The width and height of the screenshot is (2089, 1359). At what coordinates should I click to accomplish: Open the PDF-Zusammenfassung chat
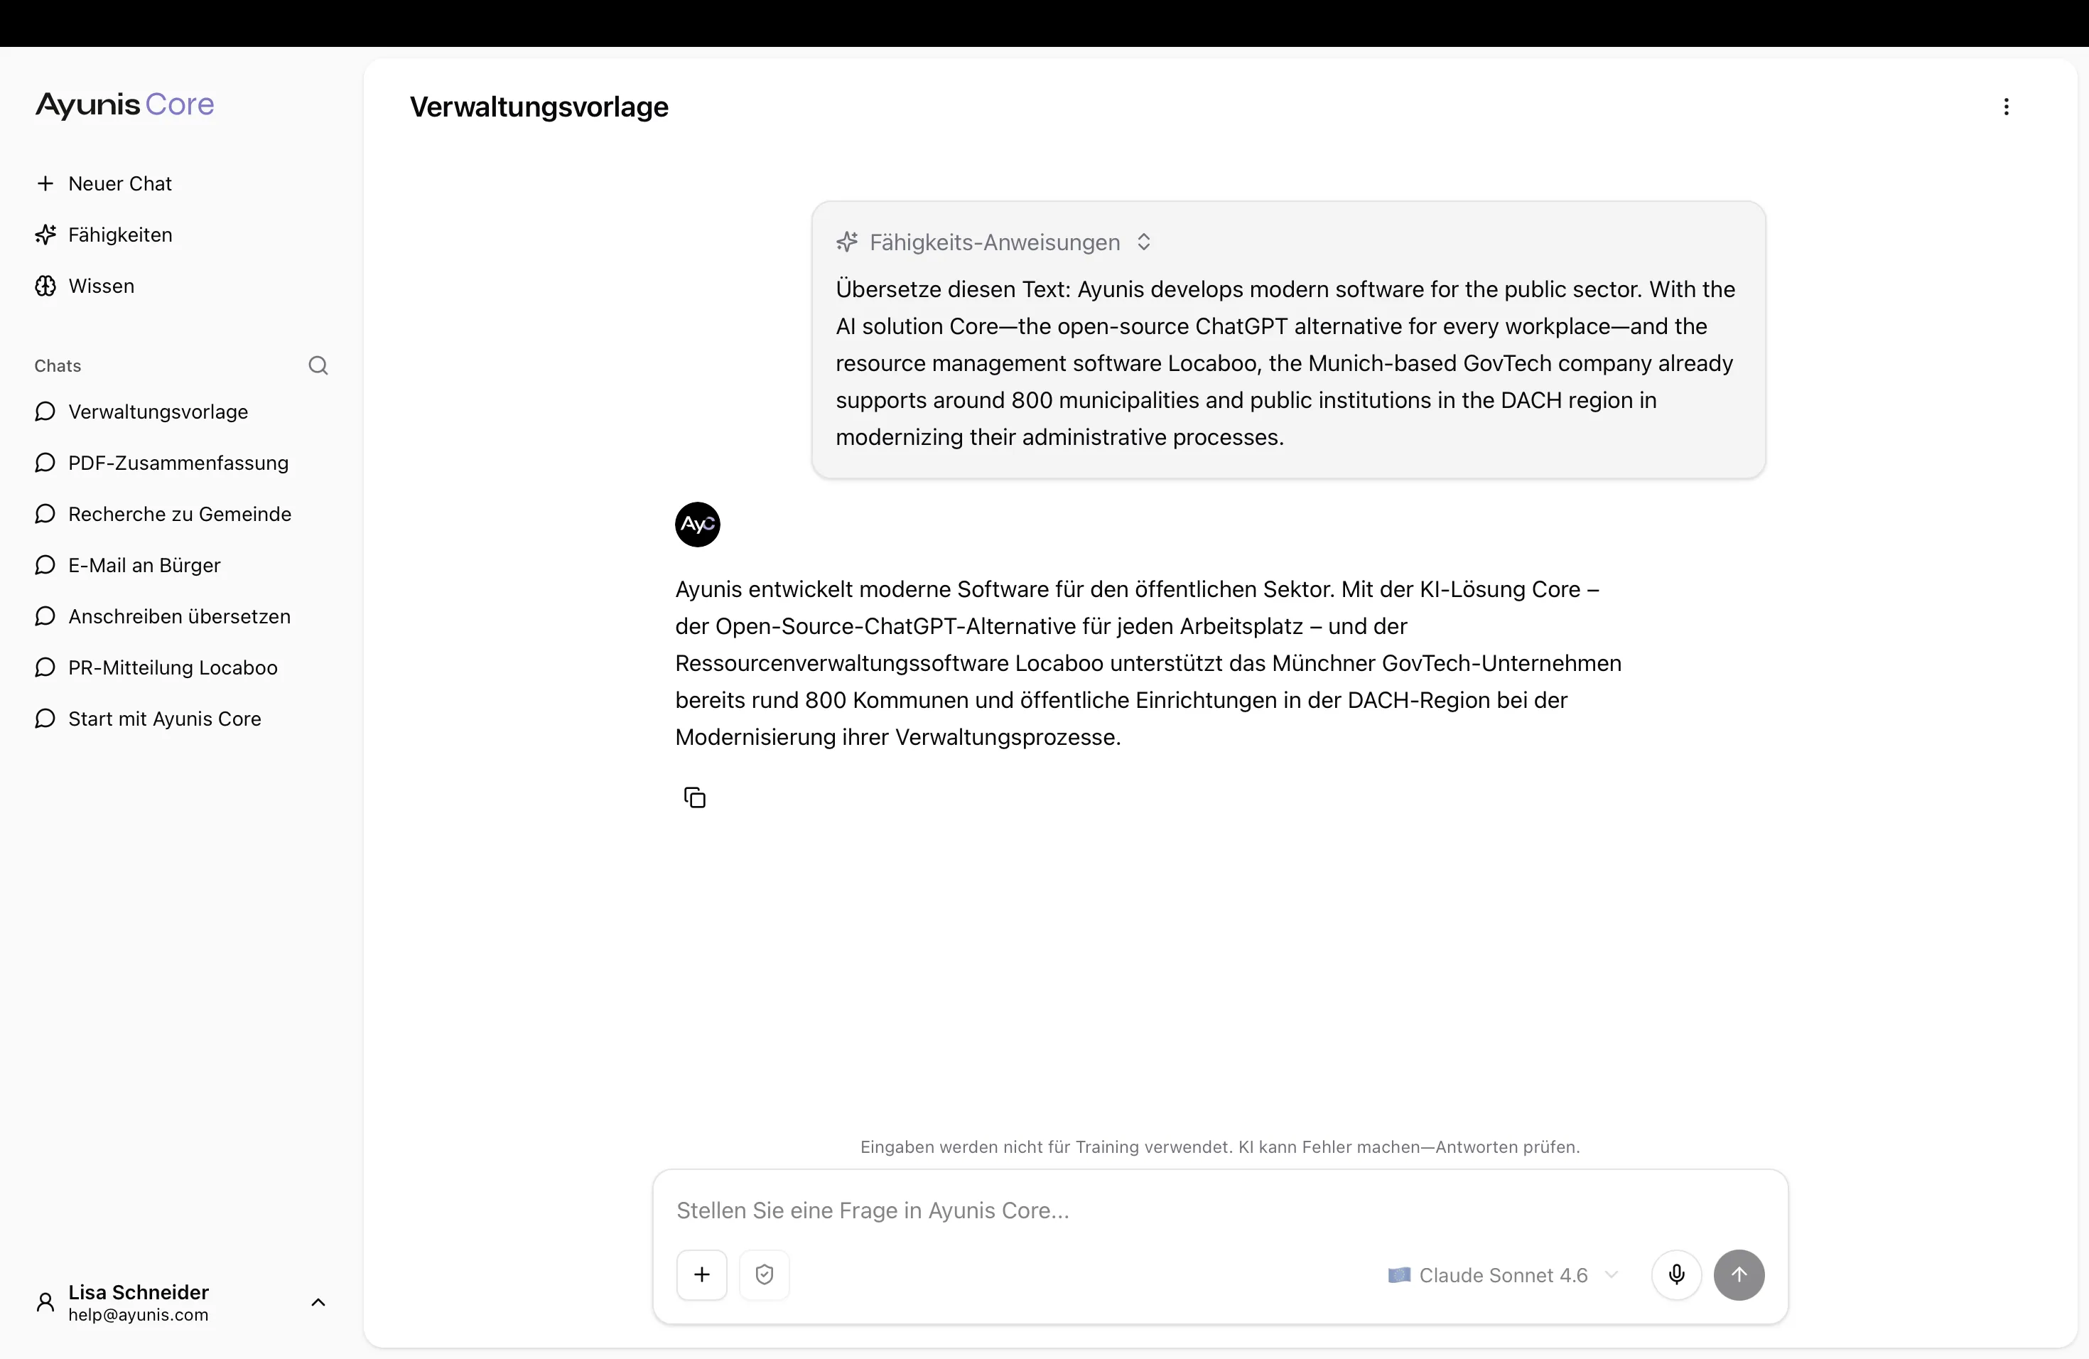178,463
